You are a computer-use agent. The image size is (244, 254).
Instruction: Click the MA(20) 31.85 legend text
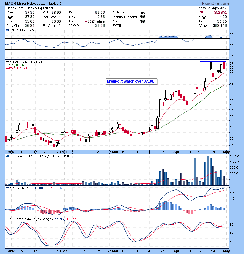coord(18,65)
